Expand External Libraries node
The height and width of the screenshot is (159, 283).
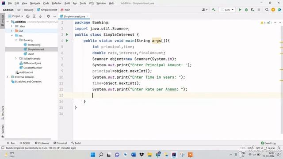click(x=8, y=77)
